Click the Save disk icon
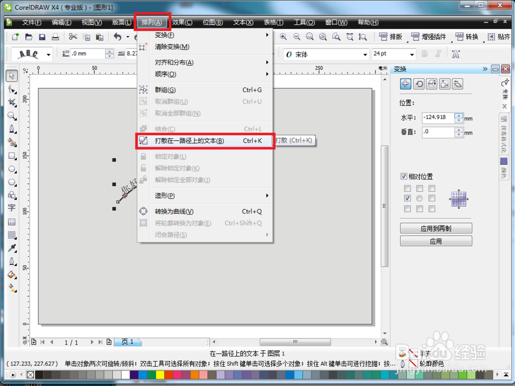 click(42, 37)
